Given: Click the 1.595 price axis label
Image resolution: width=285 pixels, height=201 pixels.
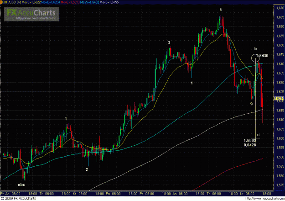Looking at the screenshot, I should click(x=280, y=148).
